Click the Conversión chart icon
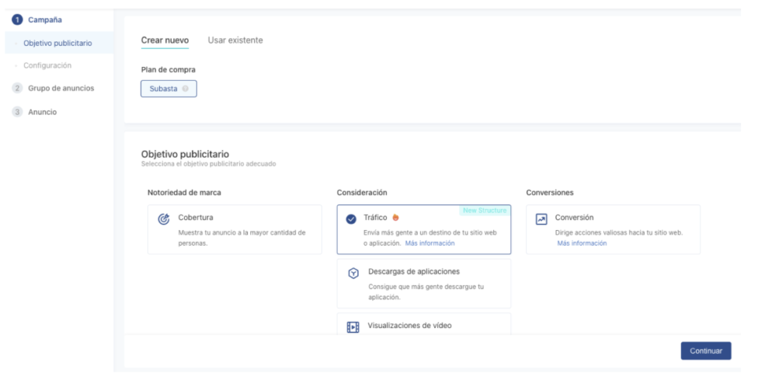Viewport: 772px width, 377px height. [x=541, y=219]
